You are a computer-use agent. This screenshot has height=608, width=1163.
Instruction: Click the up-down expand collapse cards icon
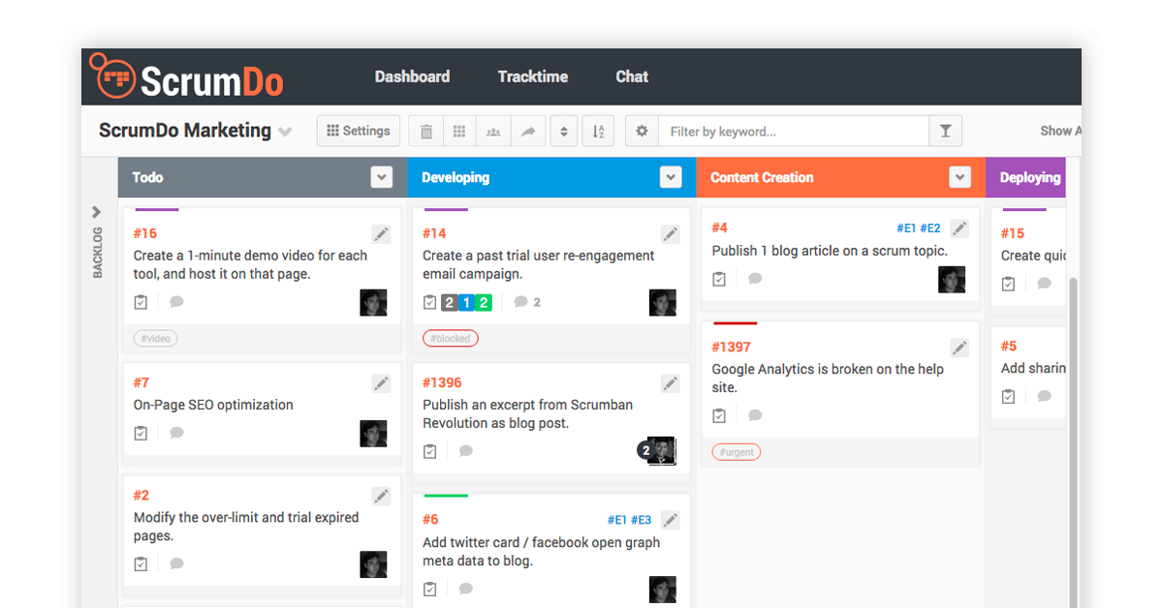coord(564,132)
